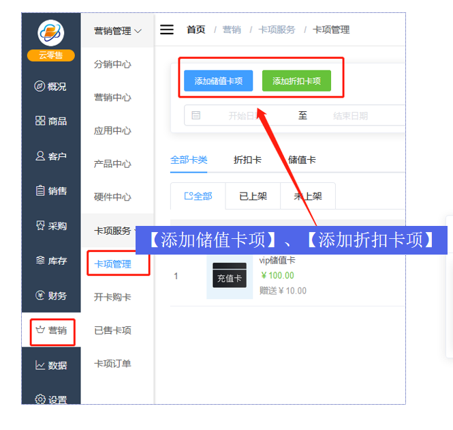Screen dimensions: 453x430
Task: Click the 添加折扣卡项 green button
Action: coord(296,81)
